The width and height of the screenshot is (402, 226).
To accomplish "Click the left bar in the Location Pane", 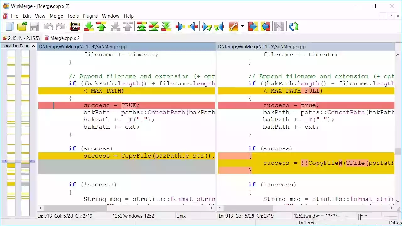I will click(11, 133).
